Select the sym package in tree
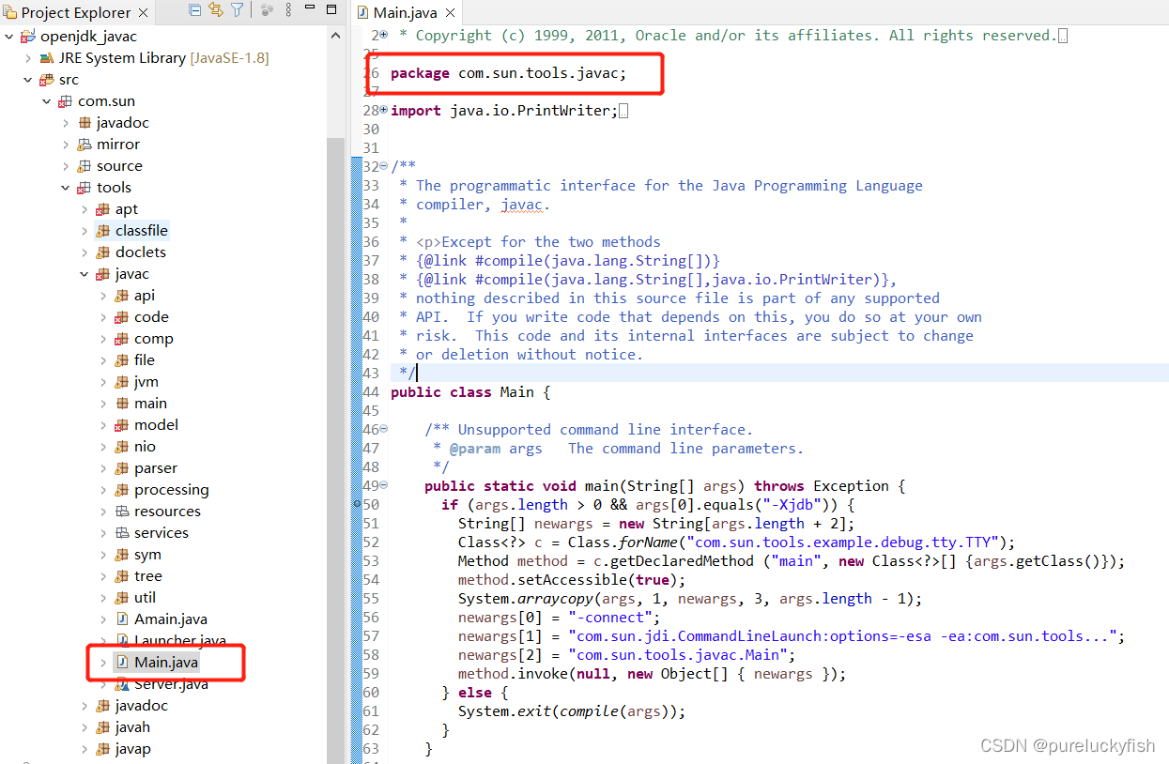1169x764 pixels. click(147, 555)
